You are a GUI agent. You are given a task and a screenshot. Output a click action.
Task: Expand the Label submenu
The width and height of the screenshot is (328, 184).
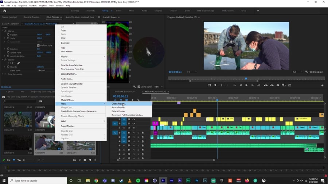(x=81, y=121)
